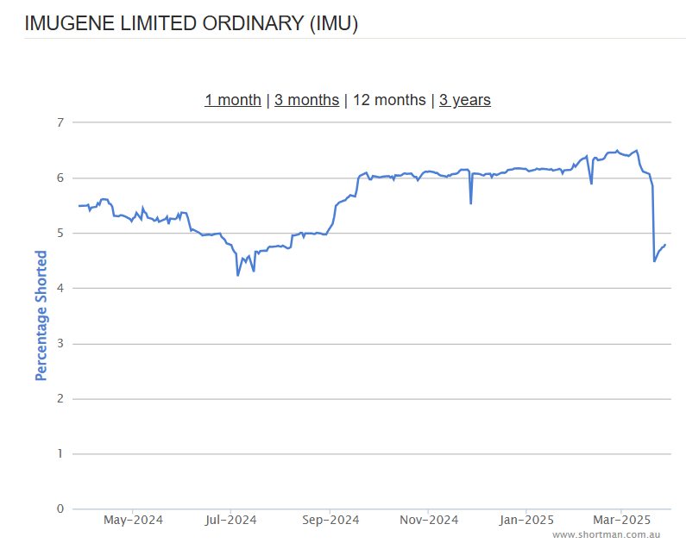Click the y-axis value 4
The image size is (686, 543).
(x=60, y=289)
